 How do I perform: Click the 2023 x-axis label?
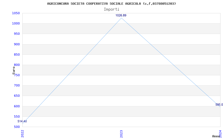pos(121,134)
